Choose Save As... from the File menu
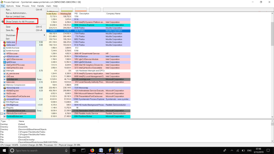 [23, 30]
